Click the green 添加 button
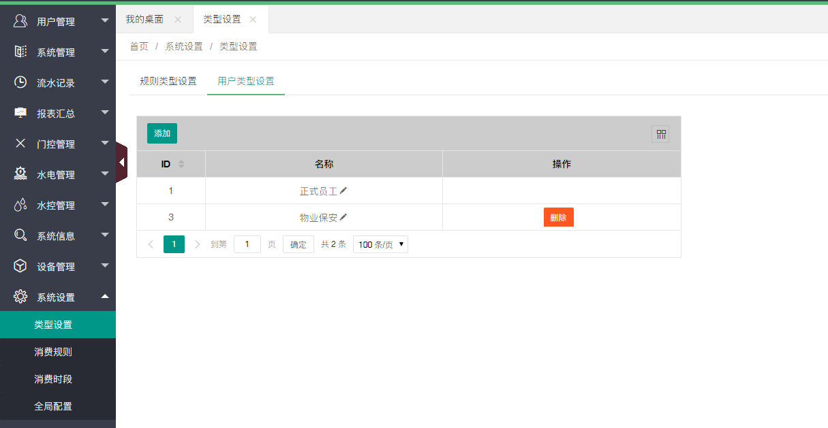This screenshot has height=428, width=828. point(162,133)
